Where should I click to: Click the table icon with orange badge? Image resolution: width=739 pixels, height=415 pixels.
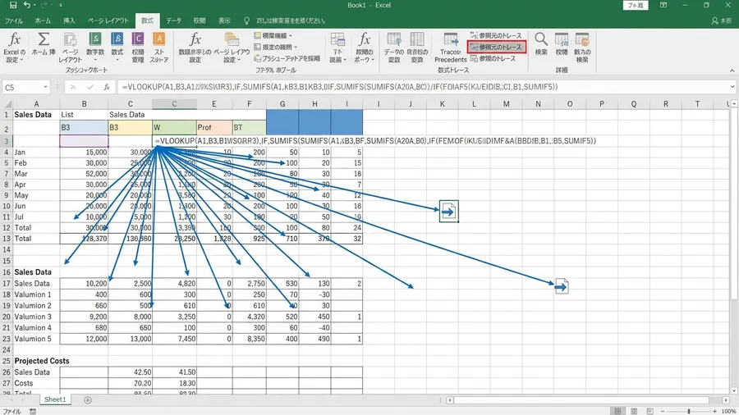click(x=582, y=39)
